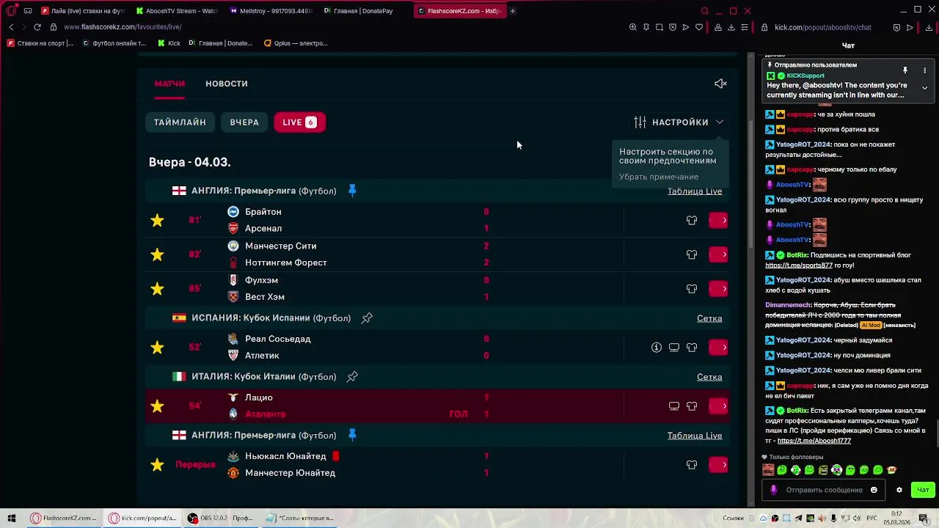939x528 pixels.
Task: Toggle favorite star for Манчестер Сити match
Action: pos(157,254)
